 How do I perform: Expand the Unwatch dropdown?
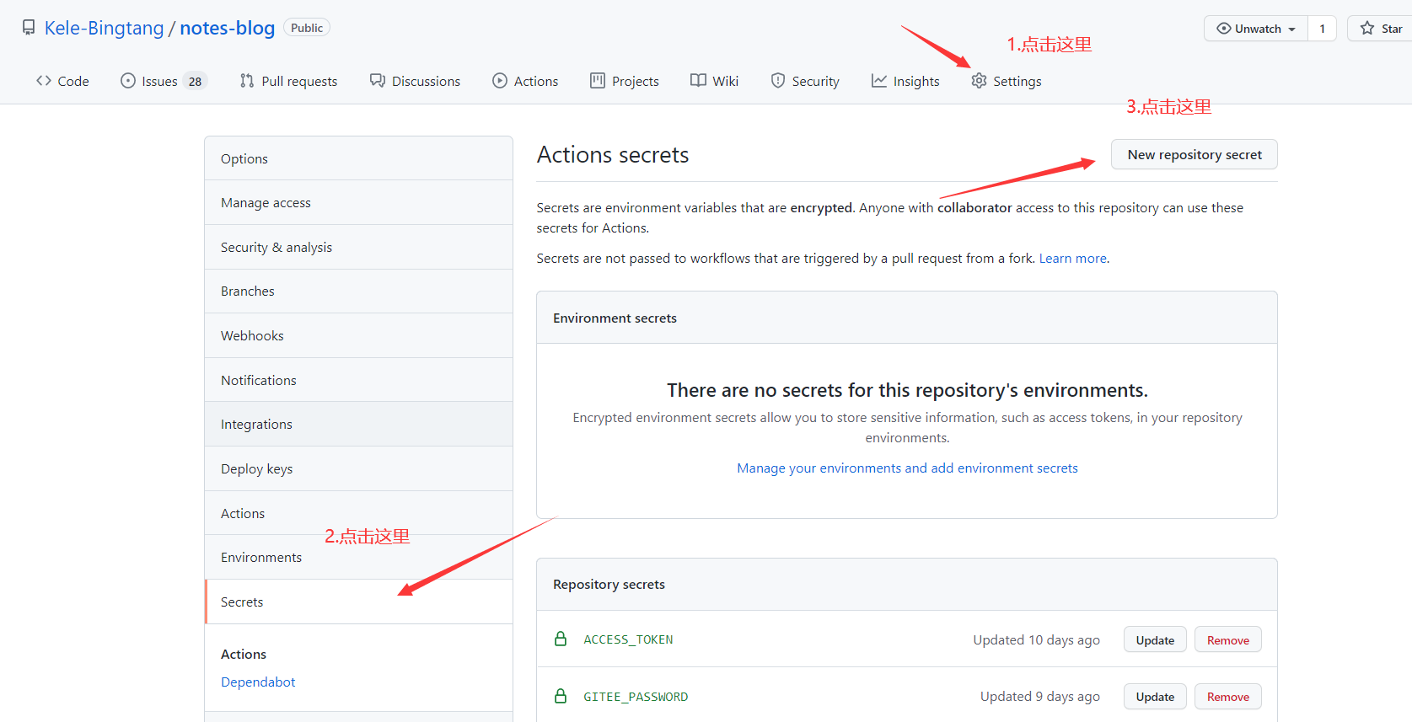click(x=1256, y=29)
